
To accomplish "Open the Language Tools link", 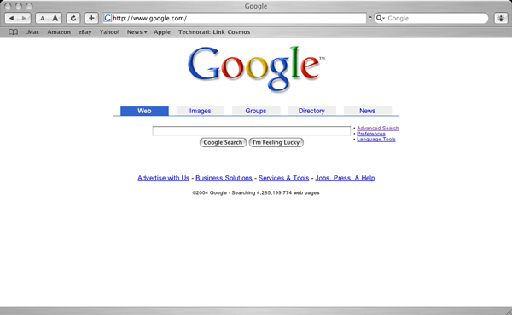I will 376,139.
